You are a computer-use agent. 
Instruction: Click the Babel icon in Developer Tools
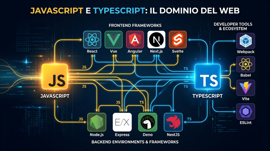point(246,64)
